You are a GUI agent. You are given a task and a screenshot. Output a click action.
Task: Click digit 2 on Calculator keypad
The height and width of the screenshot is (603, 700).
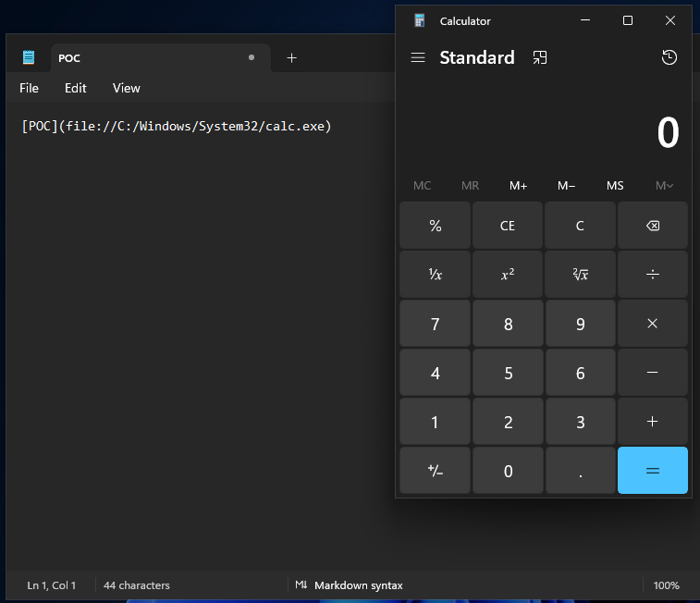pos(508,422)
